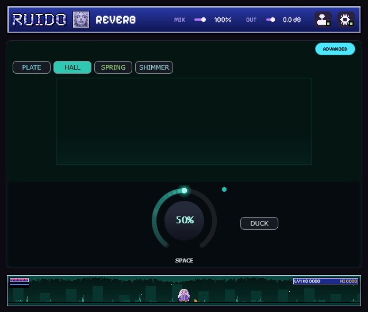Click the small orange item beside game character
The height and width of the screenshot is (312, 368).
195,300
